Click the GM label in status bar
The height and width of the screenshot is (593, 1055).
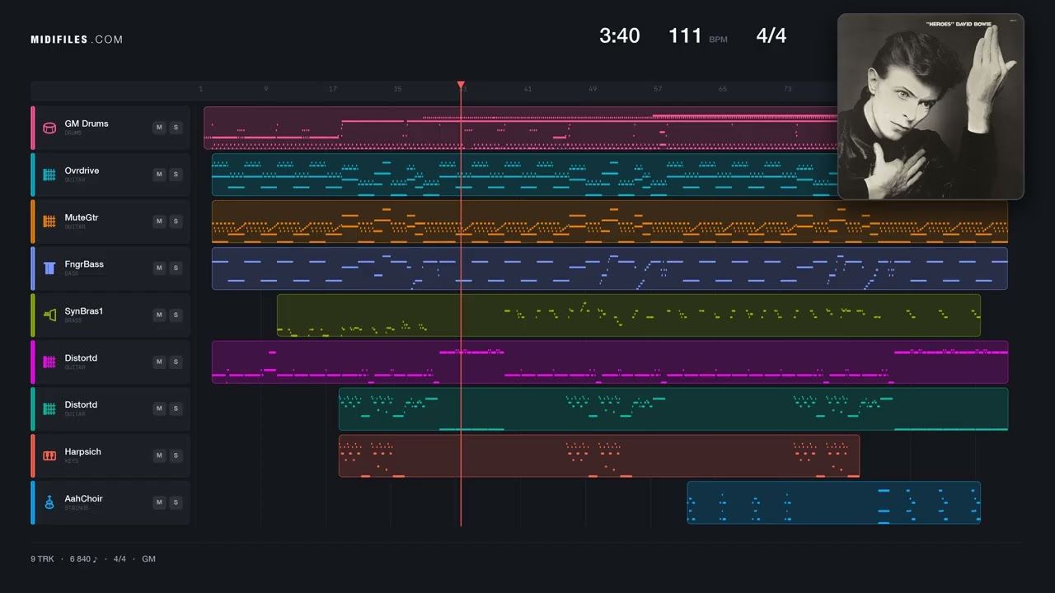point(148,559)
